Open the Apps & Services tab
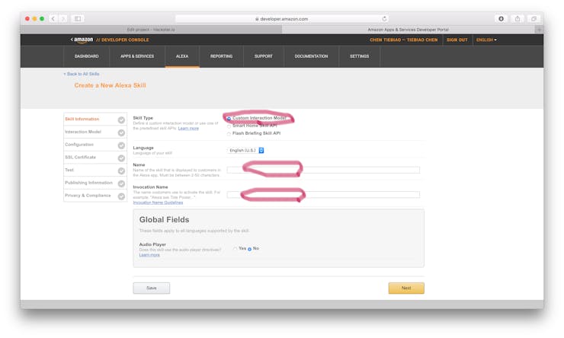564x338 pixels. pos(137,56)
